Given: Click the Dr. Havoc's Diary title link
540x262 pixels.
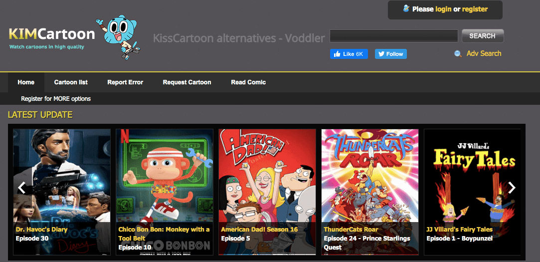Looking at the screenshot, I should coord(42,229).
